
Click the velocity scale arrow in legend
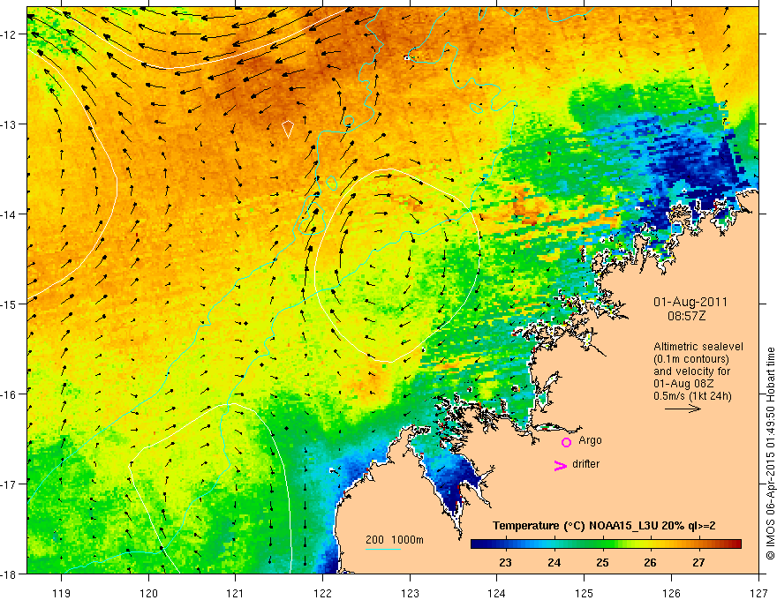tap(683, 409)
